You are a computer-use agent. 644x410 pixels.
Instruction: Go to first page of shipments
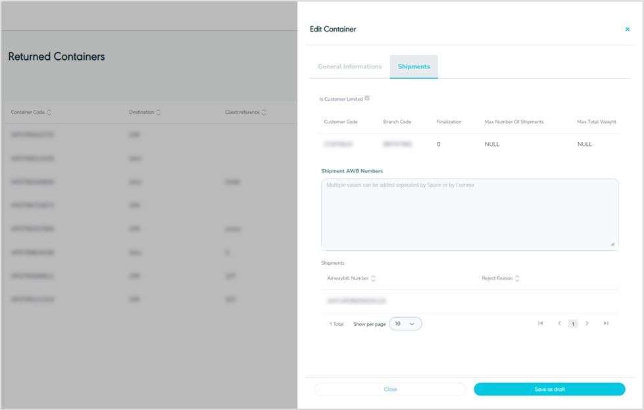point(541,323)
